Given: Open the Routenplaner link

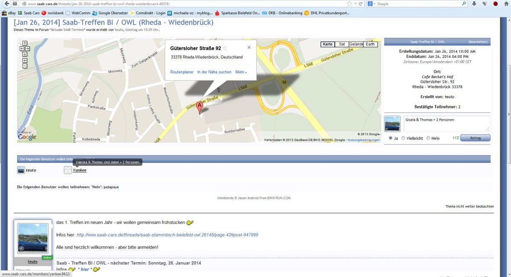Looking at the screenshot, I should [x=182, y=72].
